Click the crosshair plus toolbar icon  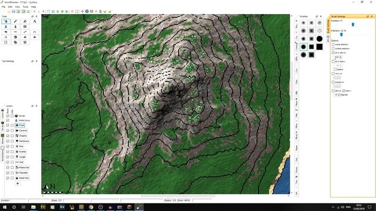coord(82,11)
